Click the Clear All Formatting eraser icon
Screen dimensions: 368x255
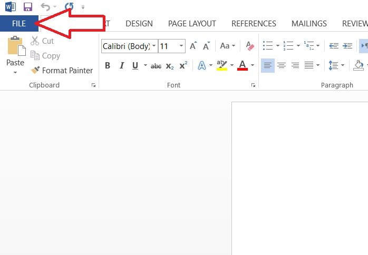(x=250, y=46)
